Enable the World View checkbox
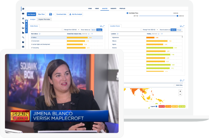 pos(174,85)
